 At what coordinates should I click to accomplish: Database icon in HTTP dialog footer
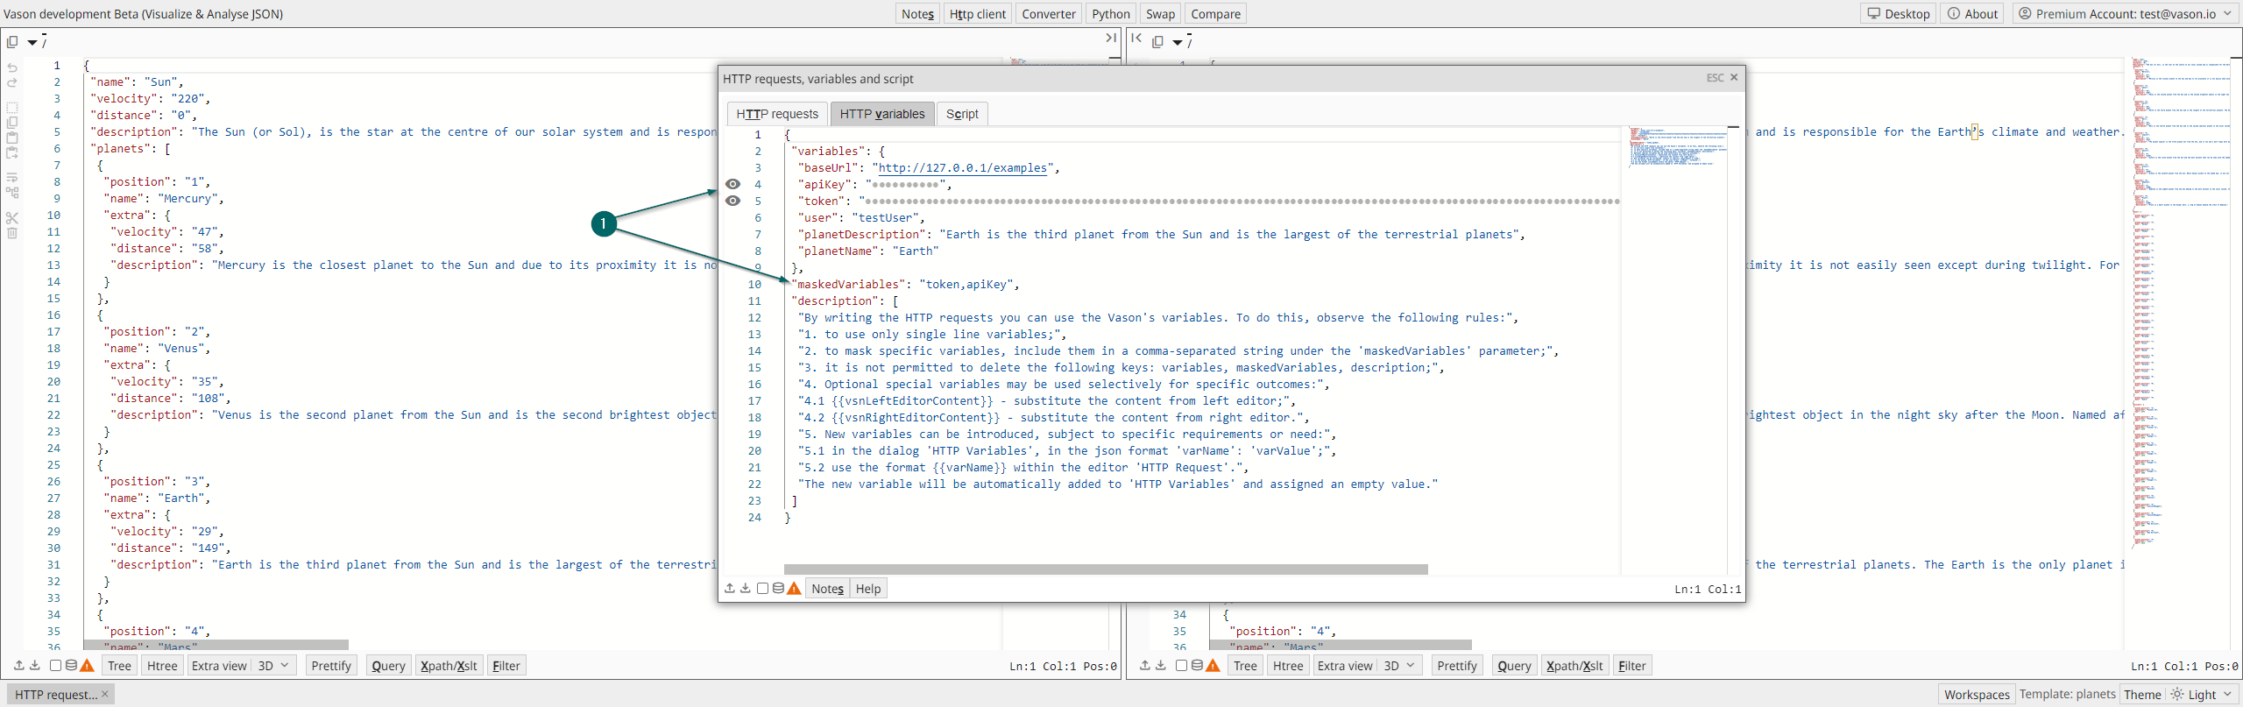[778, 588]
